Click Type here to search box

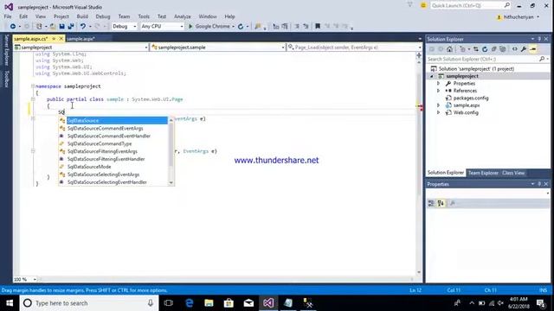pos(89,303)
